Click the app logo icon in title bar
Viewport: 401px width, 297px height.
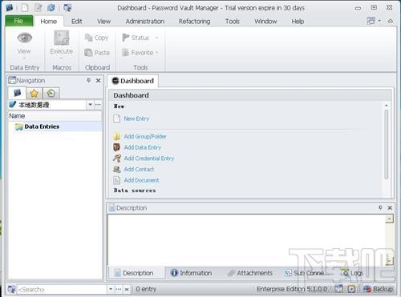pos(10,7)
